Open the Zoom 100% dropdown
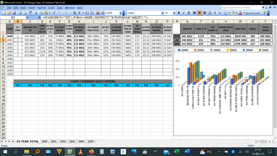The image size is (277, 156). click(121, 13)
